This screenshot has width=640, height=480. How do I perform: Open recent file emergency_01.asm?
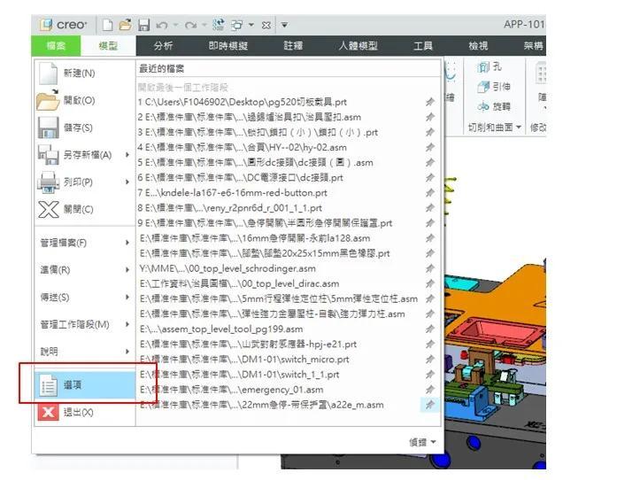point(231,390)
